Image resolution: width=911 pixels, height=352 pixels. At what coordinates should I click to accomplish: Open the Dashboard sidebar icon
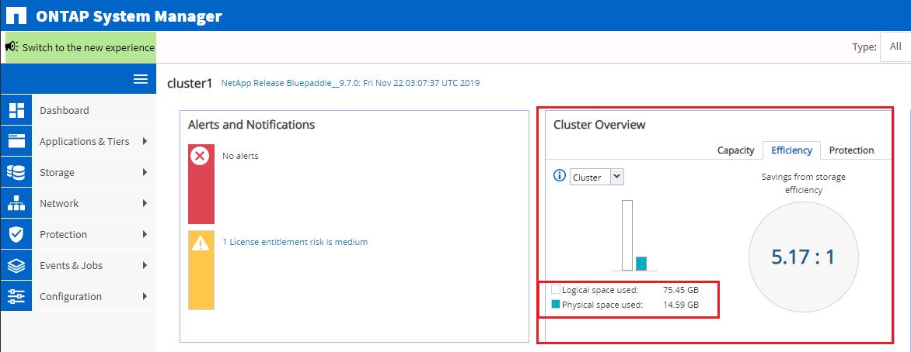(16, 110)
